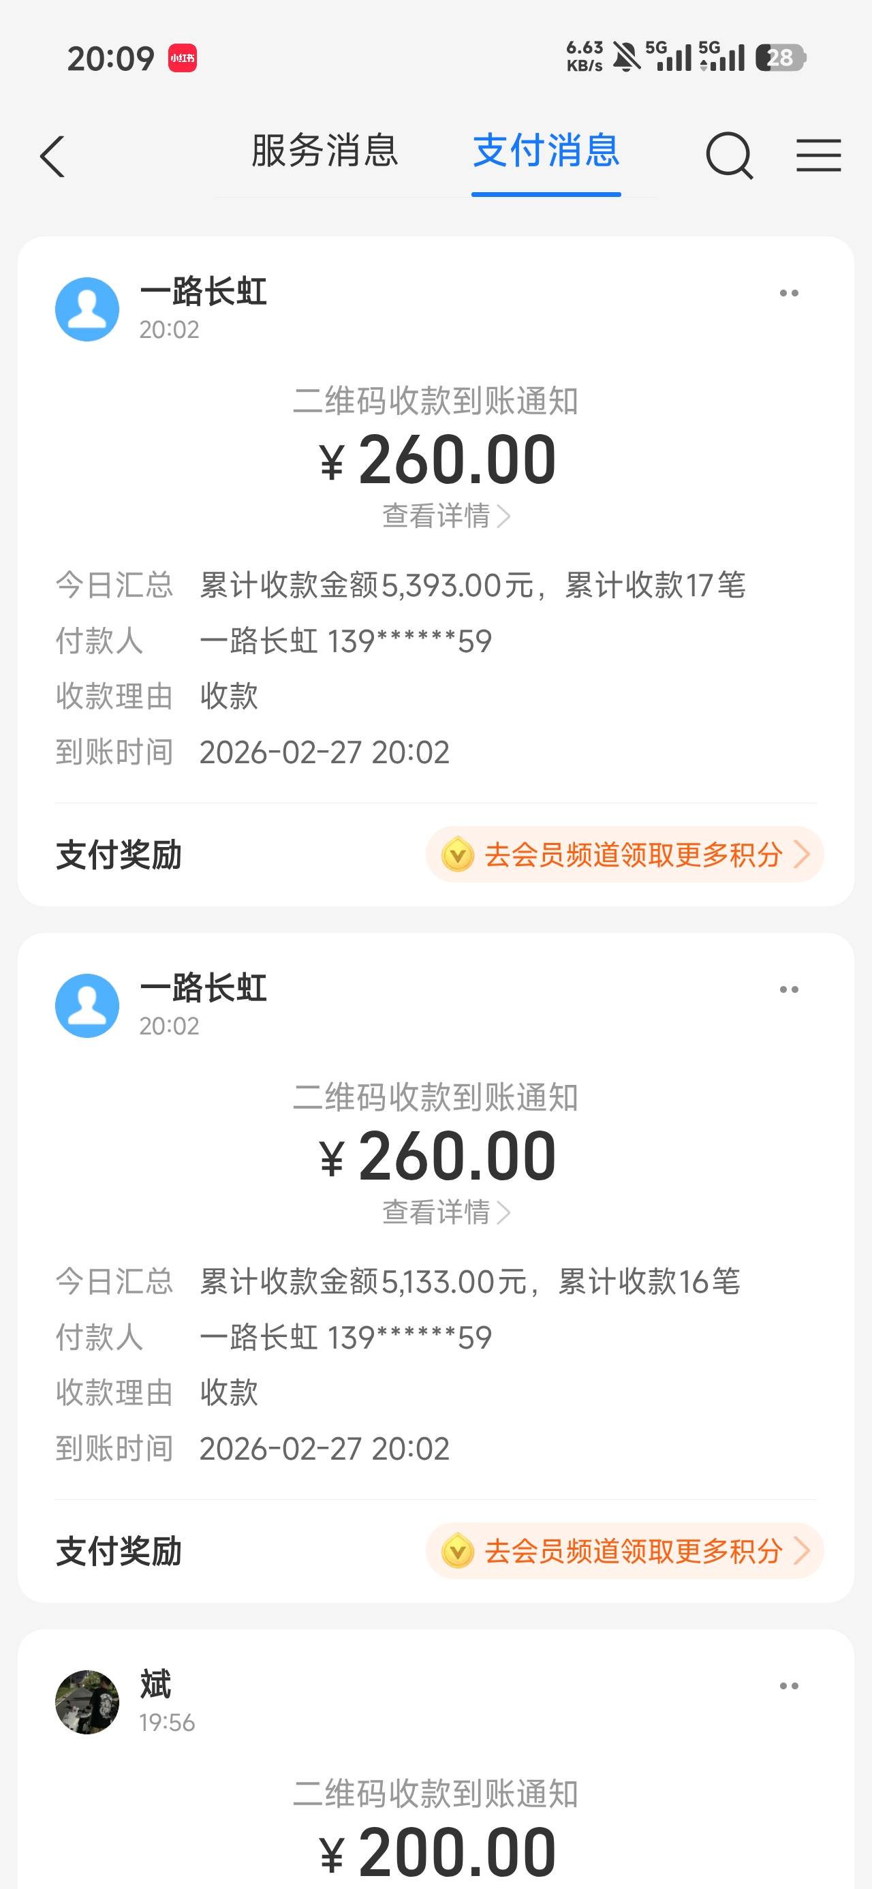The height and width of the screenshot is (1889, 872).
Task: Tap the 小红书 notification icon in the status bar
Action: 183,58
